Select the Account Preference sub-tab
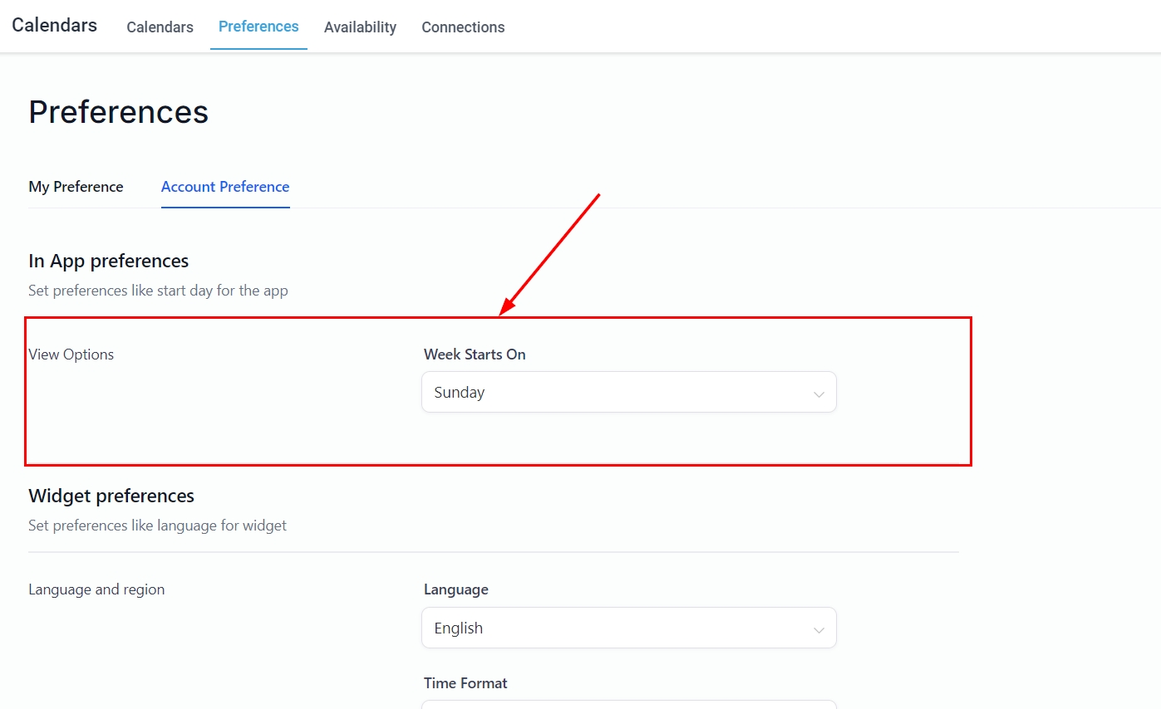This screenshot has width=1161, height=709. (x=225, y=187)
